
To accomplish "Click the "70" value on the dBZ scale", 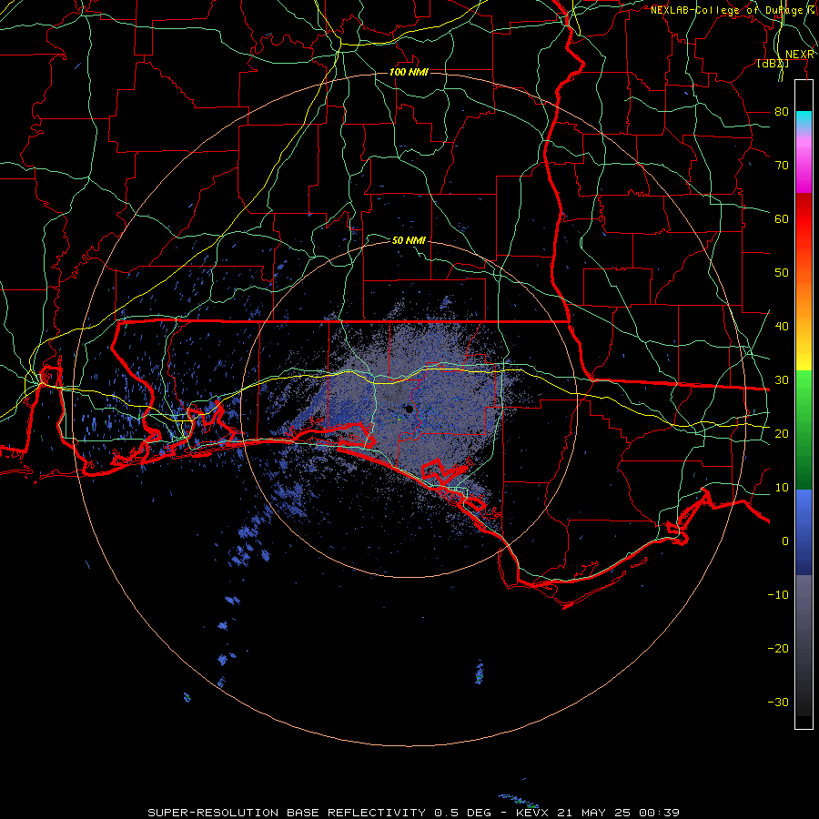I will pos(782,165).
